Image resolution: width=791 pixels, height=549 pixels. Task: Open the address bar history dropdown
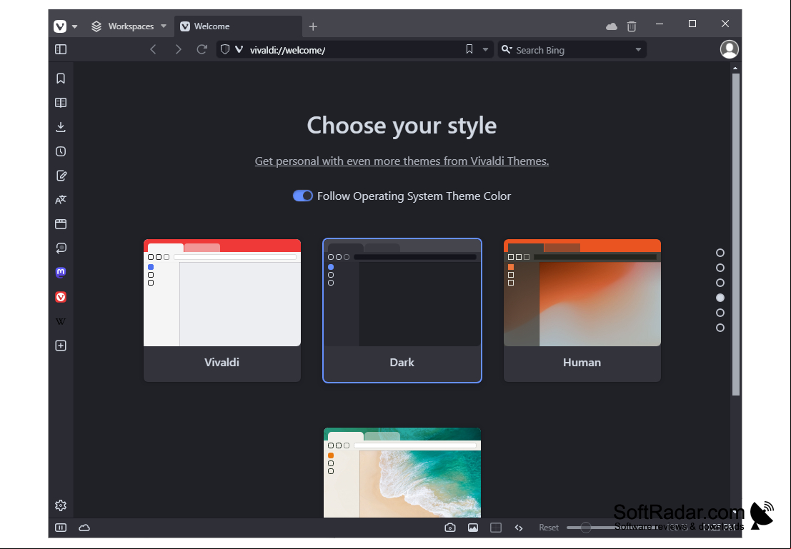(x=485, y=49)
